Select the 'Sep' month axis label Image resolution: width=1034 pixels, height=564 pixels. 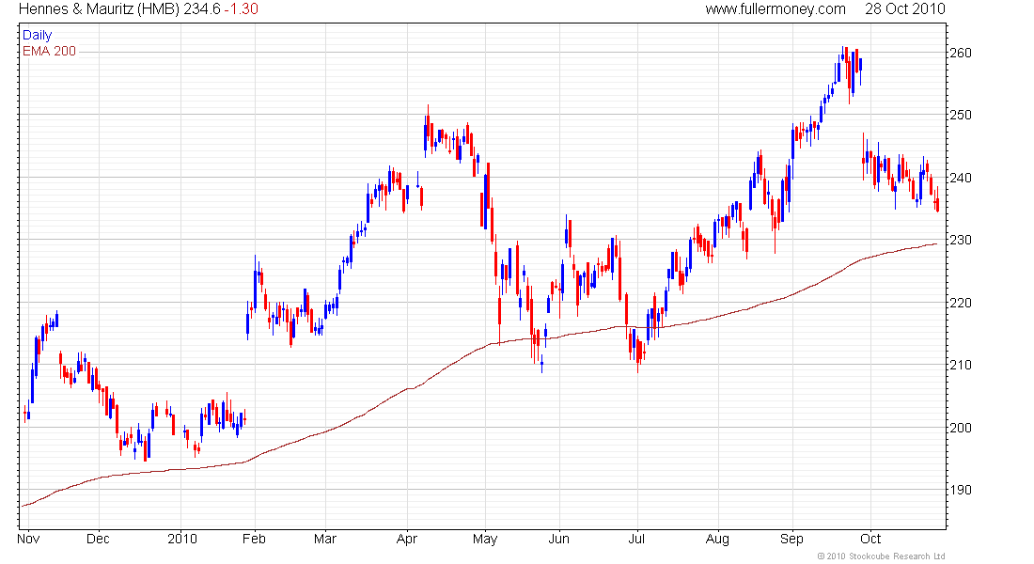792,539
